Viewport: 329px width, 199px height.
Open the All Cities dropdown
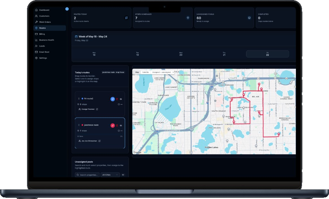110,175
